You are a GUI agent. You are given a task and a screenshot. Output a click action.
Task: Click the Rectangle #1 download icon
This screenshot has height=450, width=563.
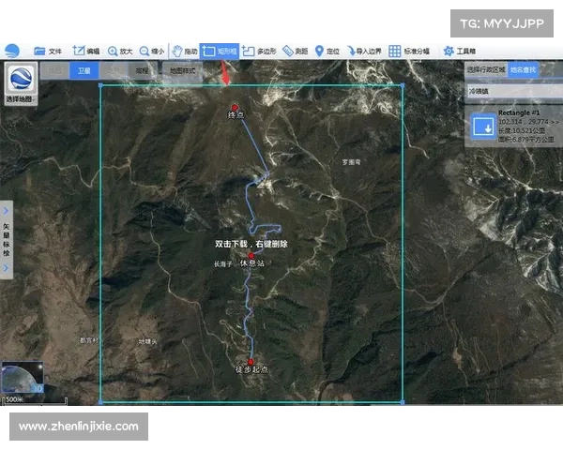pos(483,127)
